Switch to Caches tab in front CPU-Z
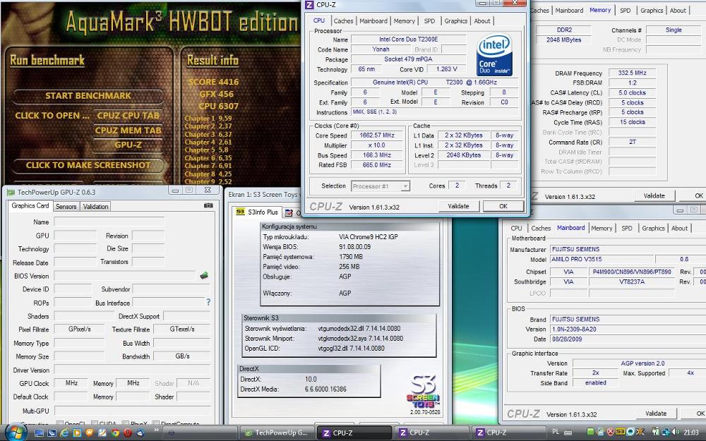 (x=344, y=20)
